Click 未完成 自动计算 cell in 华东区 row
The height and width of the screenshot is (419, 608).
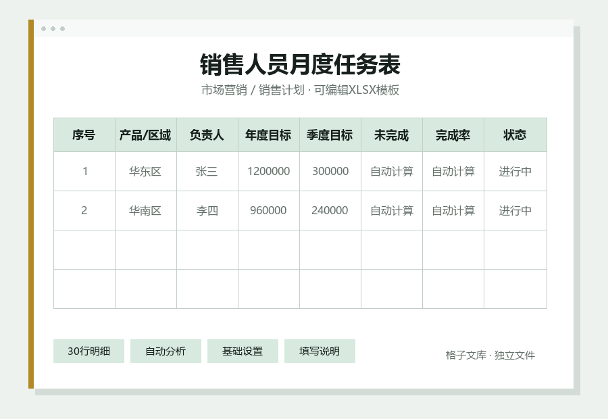click(392, 172)
